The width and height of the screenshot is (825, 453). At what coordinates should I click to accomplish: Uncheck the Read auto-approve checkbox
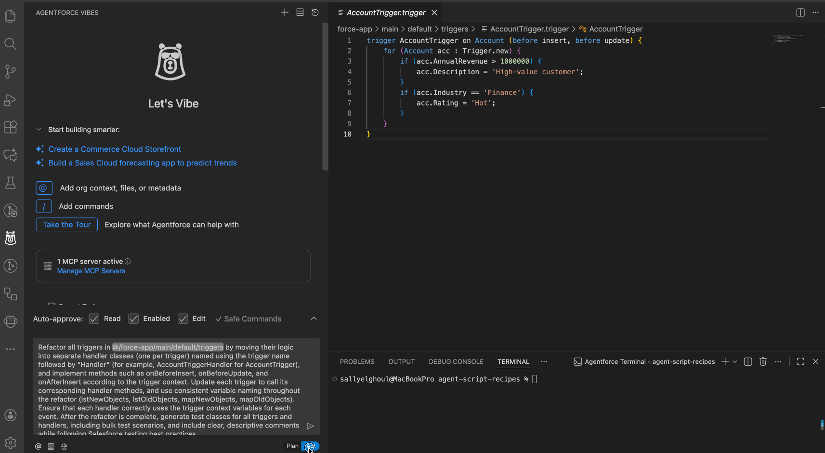click(94, 319)
